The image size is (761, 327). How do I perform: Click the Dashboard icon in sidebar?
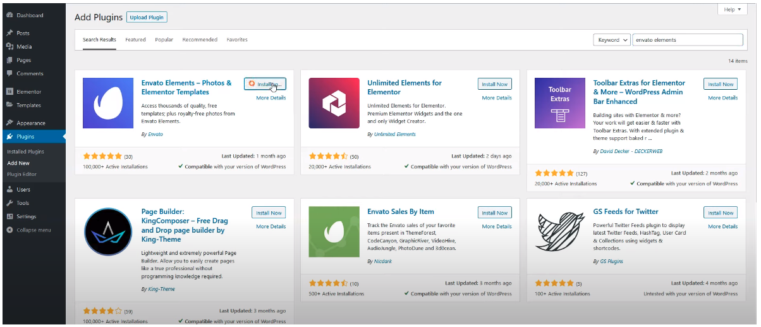(x=9, y=15)
